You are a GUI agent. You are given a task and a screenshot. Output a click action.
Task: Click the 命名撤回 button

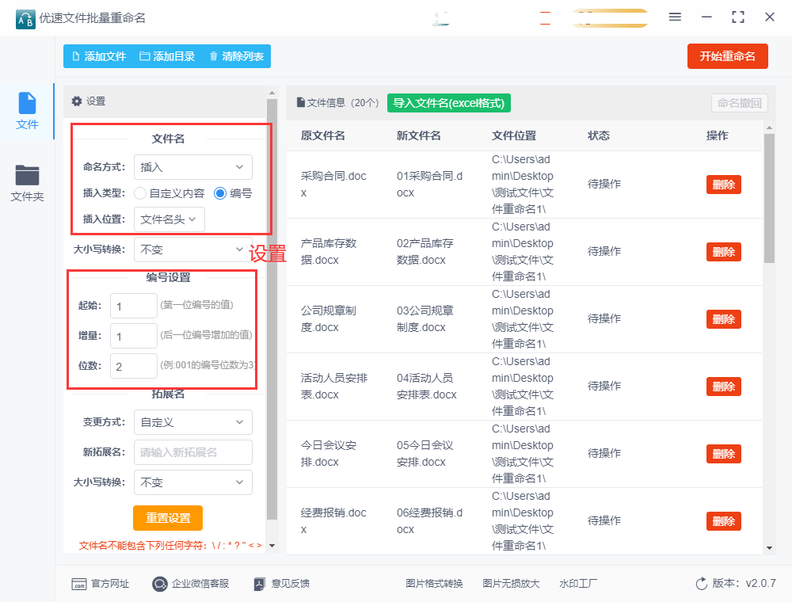click(x=740, y=103)
